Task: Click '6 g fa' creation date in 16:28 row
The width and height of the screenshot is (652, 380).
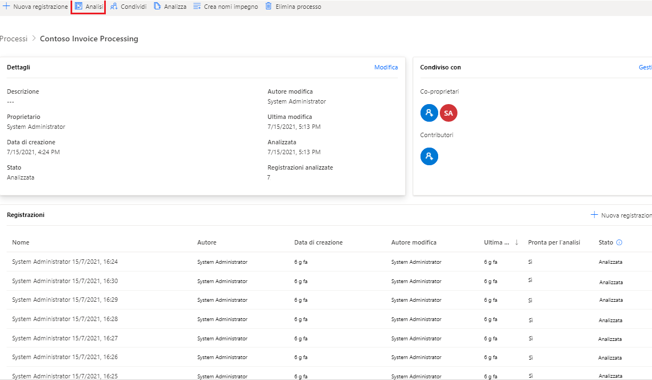Action: 301,319
